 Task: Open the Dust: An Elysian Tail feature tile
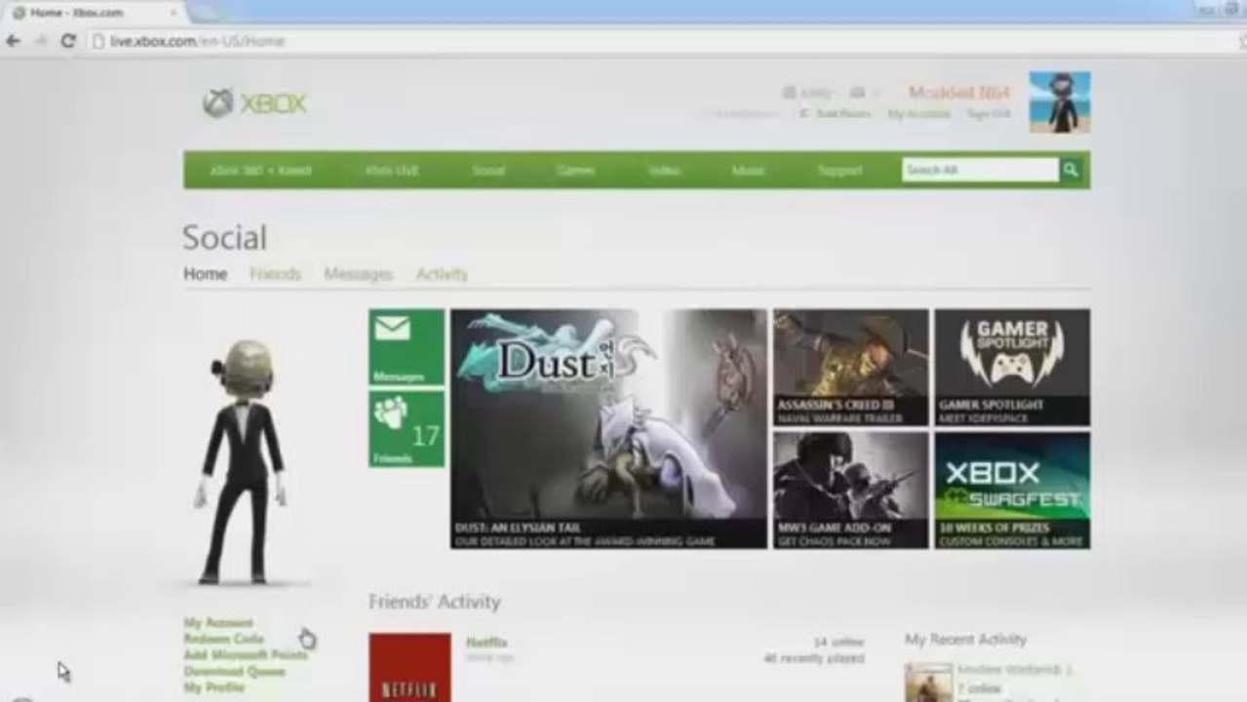click(608, 429)
